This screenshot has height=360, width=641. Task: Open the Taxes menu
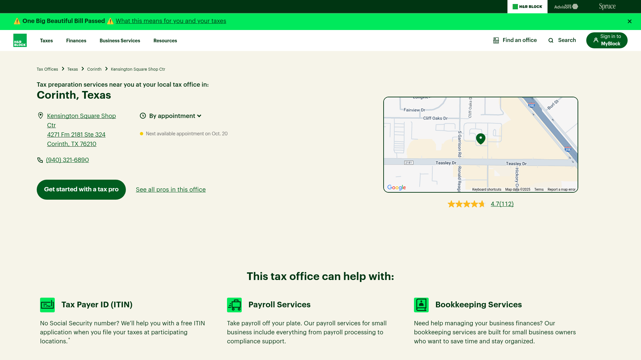[46, 41]
